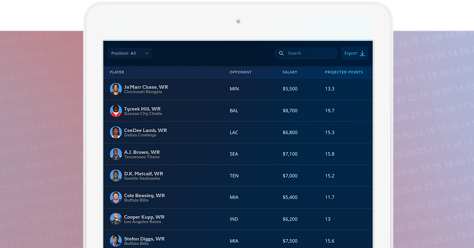Viewport: 474px width, 248px height.
Task: Click the Export button
Action: (x=355, y=53)
